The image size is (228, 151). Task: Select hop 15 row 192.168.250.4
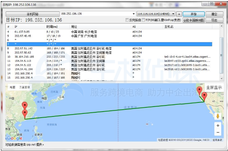109,77
